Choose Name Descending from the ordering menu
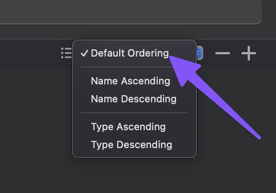The width and height of the screenshot is (276, 193). 134,99
